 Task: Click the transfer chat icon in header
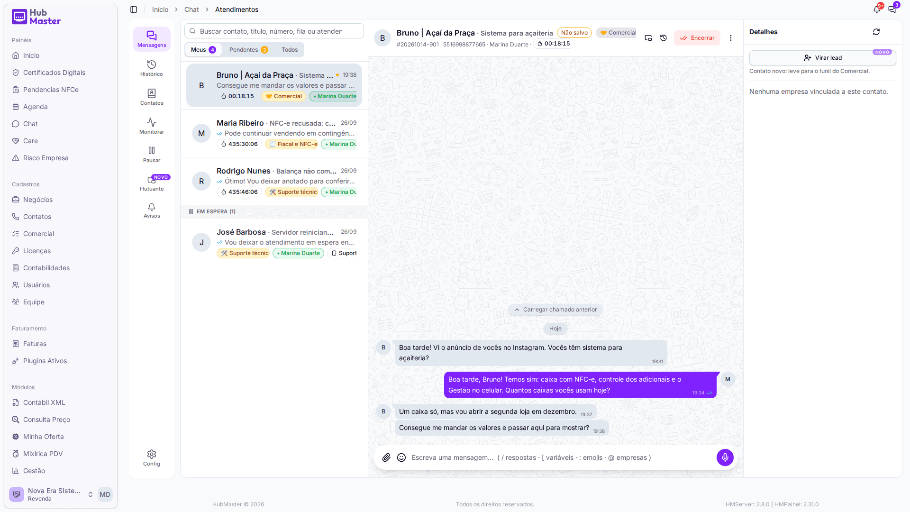pos(648,38)
